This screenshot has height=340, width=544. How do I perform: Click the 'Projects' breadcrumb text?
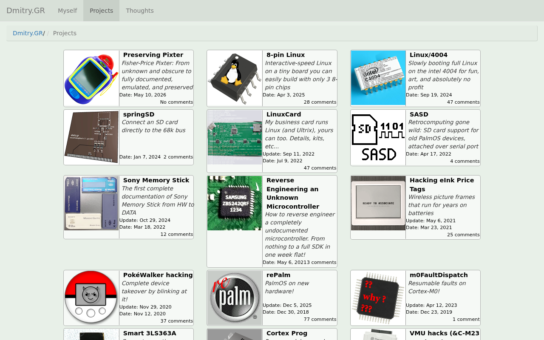coord(65,33)
